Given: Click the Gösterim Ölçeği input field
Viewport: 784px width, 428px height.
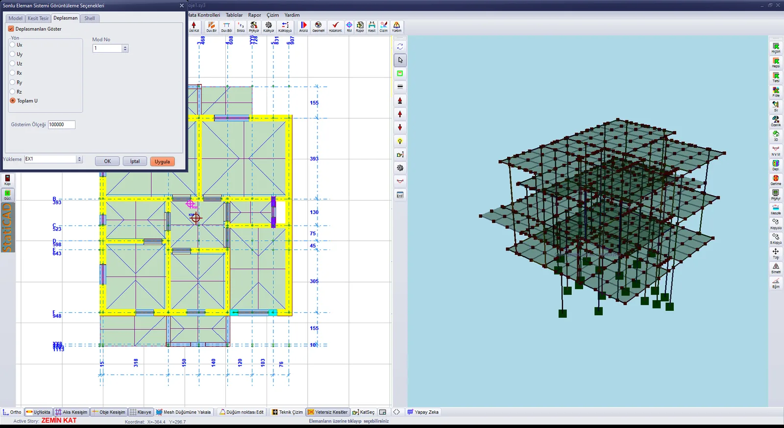Looking at the screenshot, I should (62, 125).
